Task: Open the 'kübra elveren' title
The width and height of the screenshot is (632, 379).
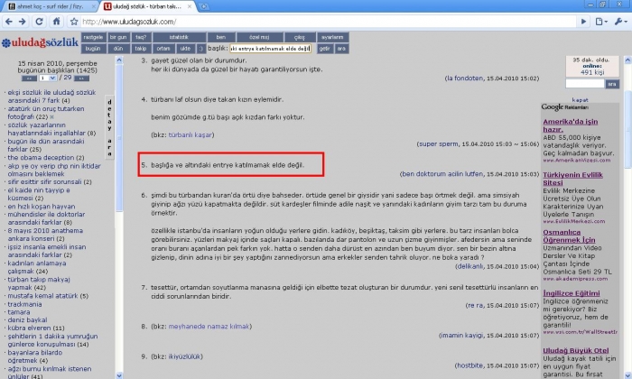Action: 29,328
